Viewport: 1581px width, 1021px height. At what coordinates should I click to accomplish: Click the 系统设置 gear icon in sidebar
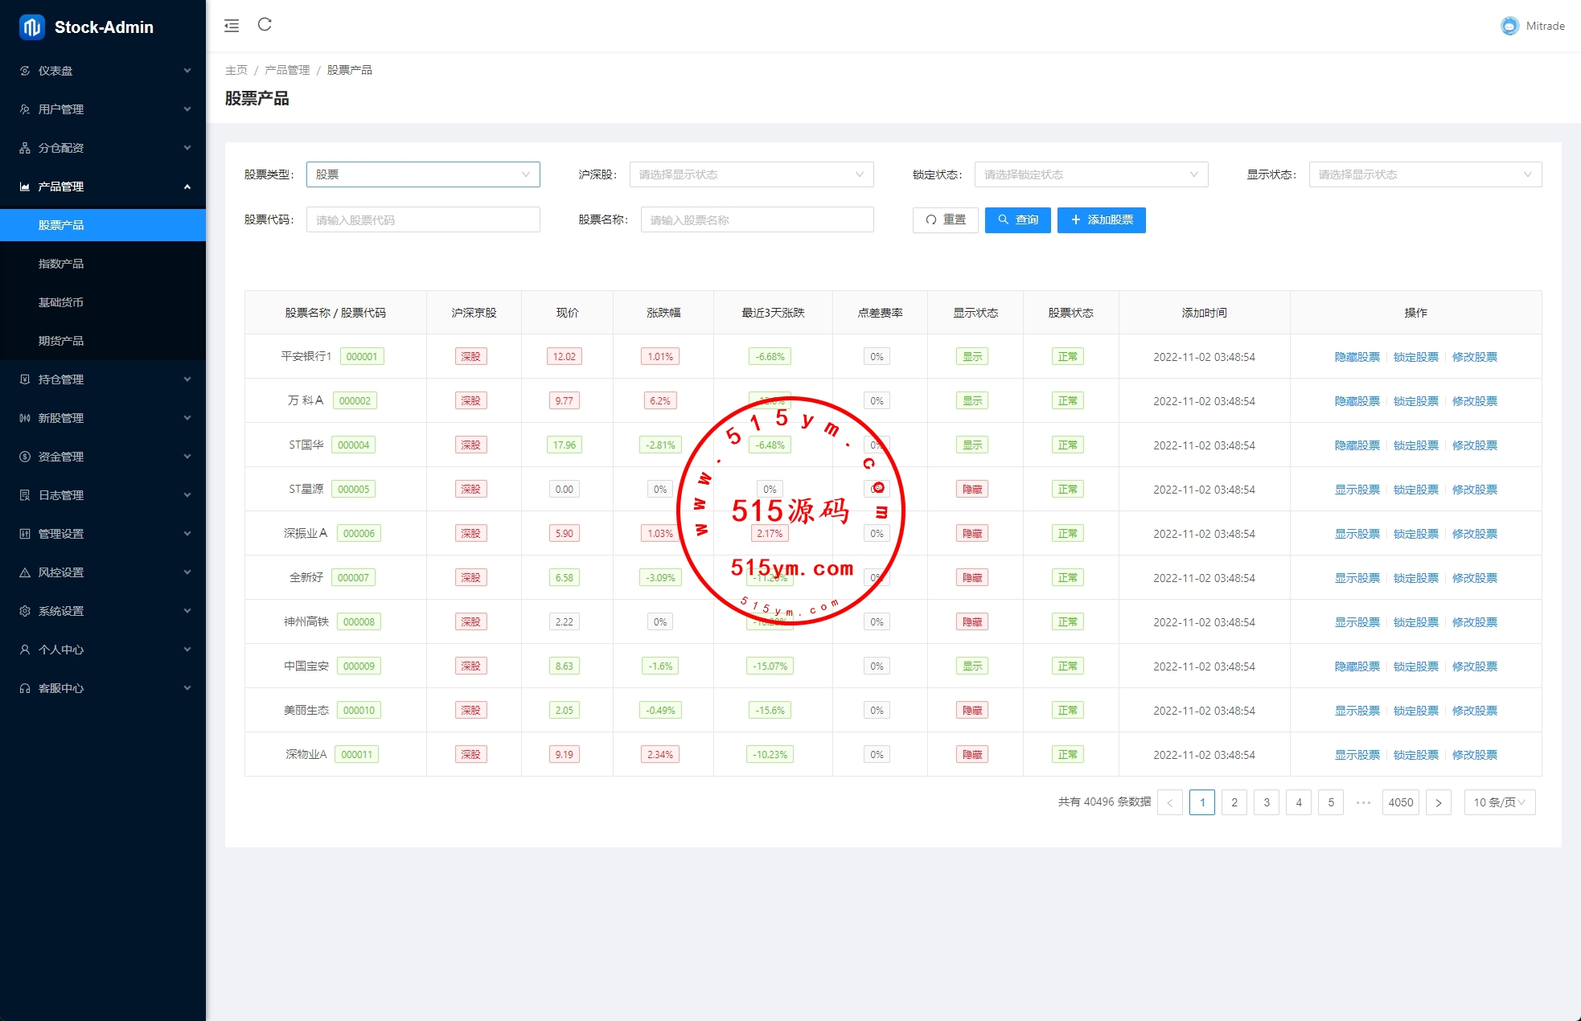coord(25,611)
